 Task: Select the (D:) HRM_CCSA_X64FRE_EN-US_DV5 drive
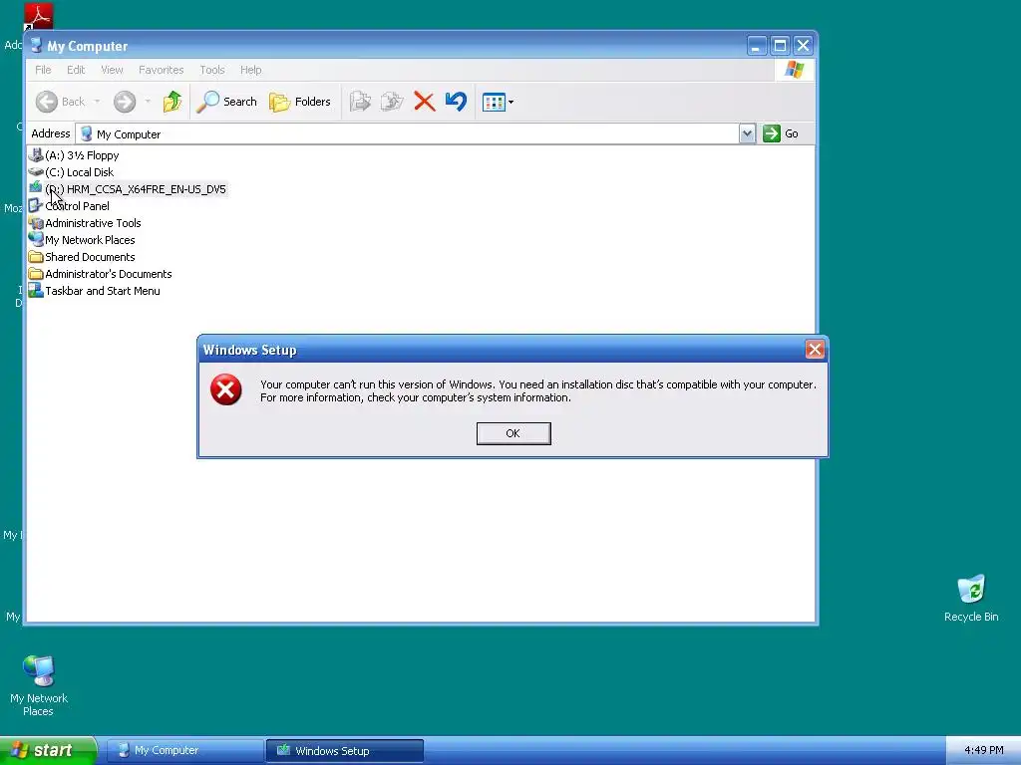click(128, 189)
